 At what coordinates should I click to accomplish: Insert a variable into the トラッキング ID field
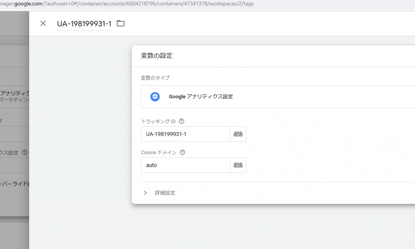(238, 134)
